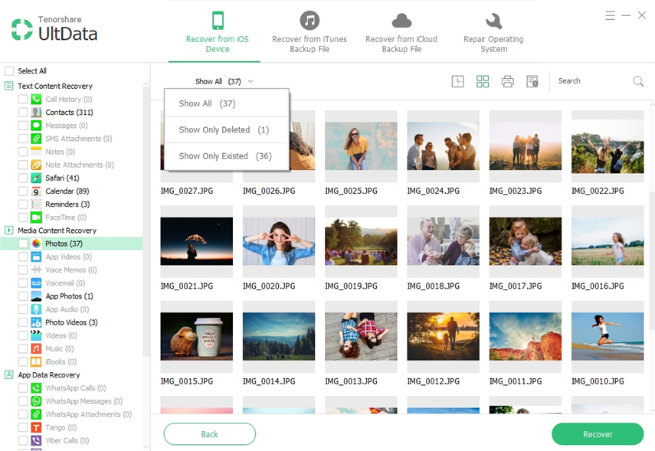655x451 pixels.
Task: Click sidebar scroll up arrow
Action: coord(146,84)
